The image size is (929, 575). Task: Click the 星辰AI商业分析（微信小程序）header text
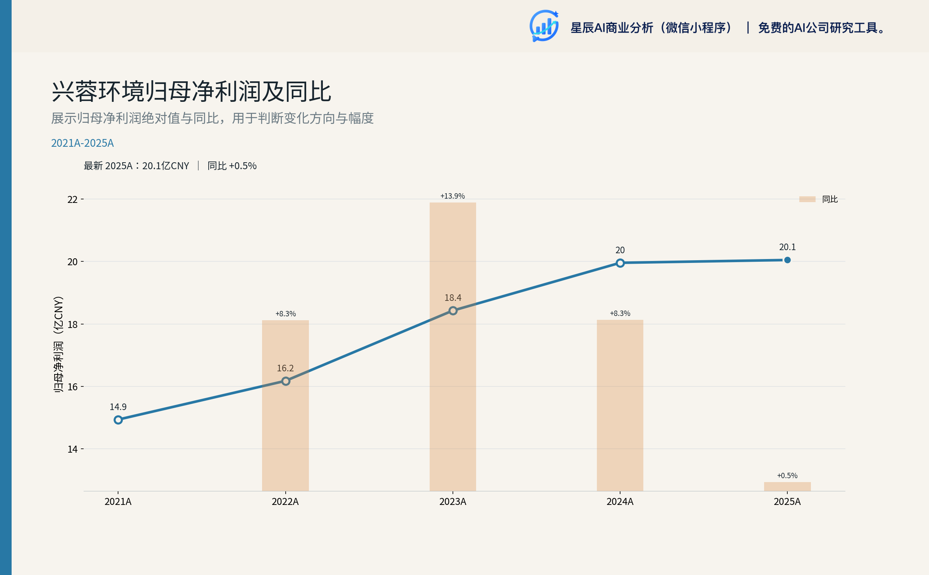pyautogui.click(x=651, y=28)
